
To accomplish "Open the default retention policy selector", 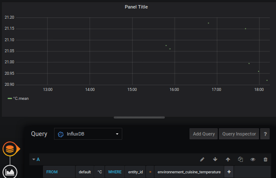I will point(85,172).
